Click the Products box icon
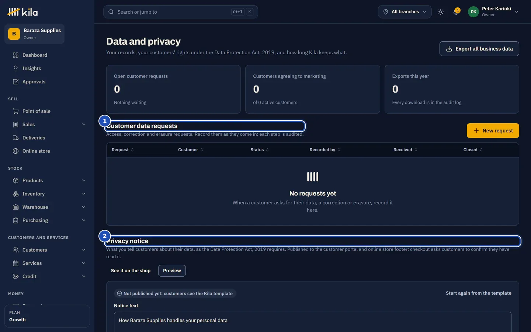The width and height of the screenshot is (531, 332). pyautogui.click(x=15, y=180)
